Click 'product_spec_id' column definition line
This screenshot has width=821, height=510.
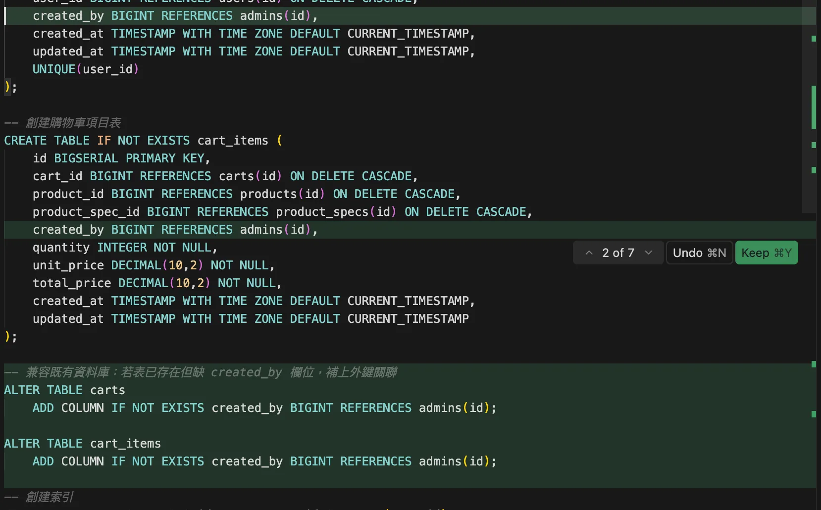282,212
